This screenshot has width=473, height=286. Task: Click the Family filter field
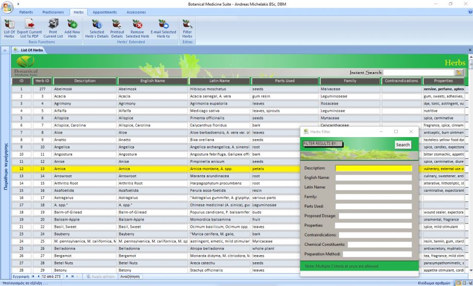point(374,197)
